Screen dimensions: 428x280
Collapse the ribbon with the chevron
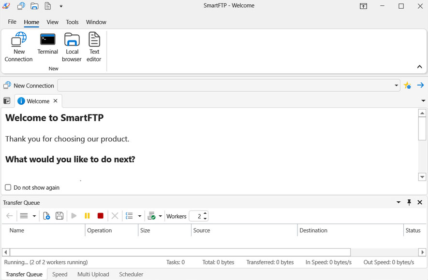pyautogui.click(x=420, y=67)
